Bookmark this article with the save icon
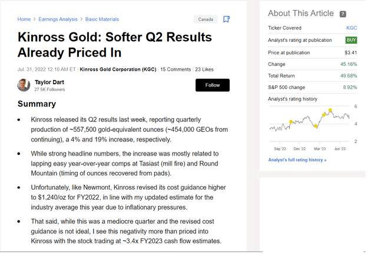 click(226, 19)
